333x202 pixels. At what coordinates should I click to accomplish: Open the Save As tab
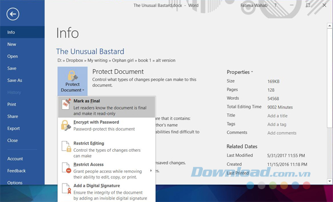15,80
